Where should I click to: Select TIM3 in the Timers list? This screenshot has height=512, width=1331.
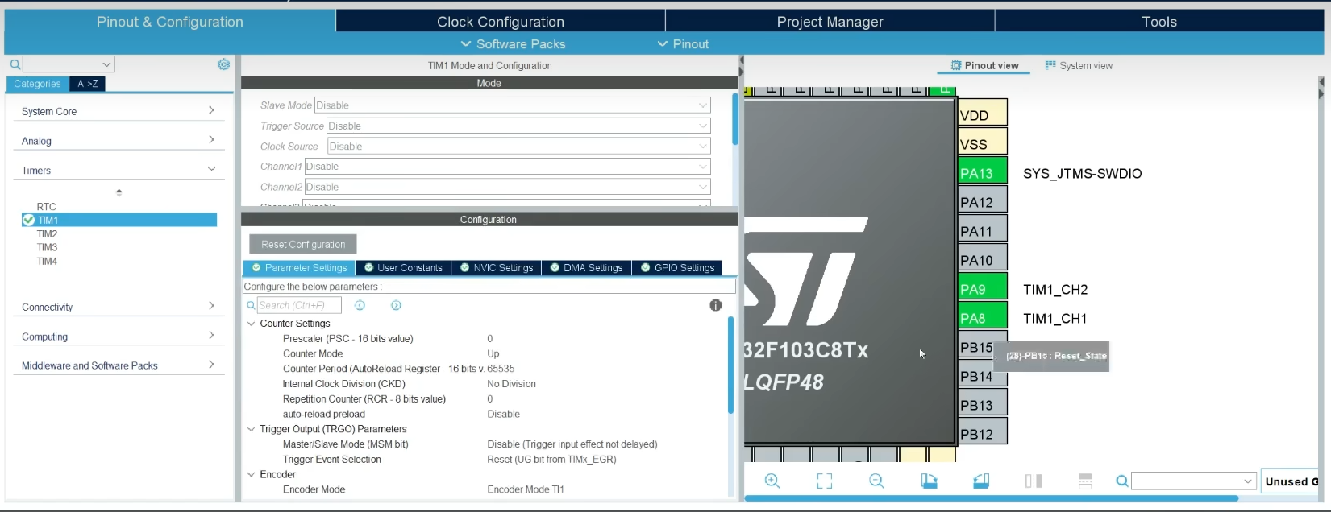click(47, 247)
